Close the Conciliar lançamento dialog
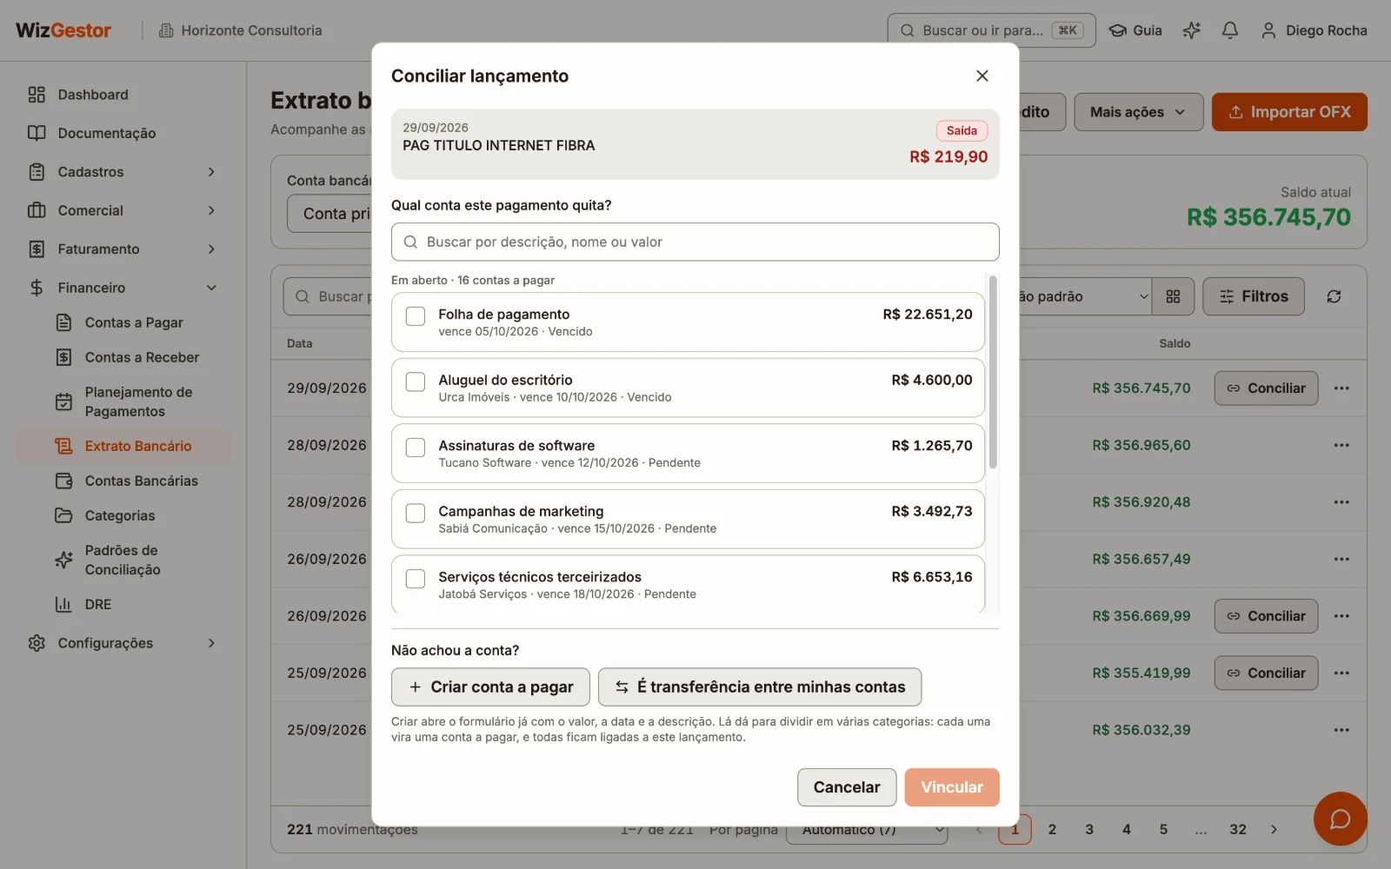 tap(982, 76)
